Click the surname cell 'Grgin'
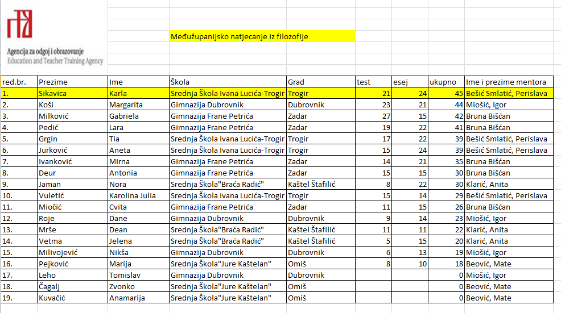The height and width of the screenshot is (313, 561). 72,139
